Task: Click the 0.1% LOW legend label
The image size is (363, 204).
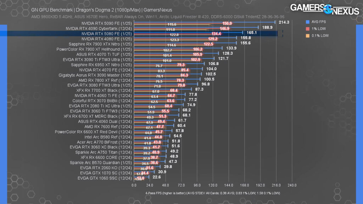Action: click(x=320, y=36)
